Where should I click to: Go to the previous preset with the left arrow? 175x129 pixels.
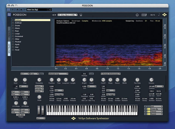53,15
